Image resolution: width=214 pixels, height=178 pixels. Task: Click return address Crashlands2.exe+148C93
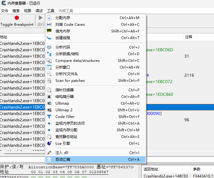tap(166, 176)
